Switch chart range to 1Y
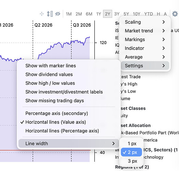179x171 pixels. (99, 14)
